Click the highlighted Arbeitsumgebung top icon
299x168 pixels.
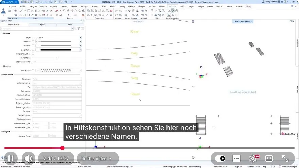173,11
